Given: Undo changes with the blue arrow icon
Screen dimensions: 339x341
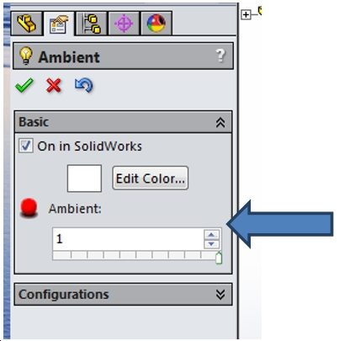Looking at the screenshot, I should click(x=83, y=85).
